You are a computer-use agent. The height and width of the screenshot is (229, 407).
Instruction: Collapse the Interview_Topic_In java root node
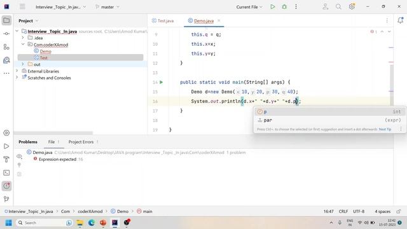coord(17,31)
